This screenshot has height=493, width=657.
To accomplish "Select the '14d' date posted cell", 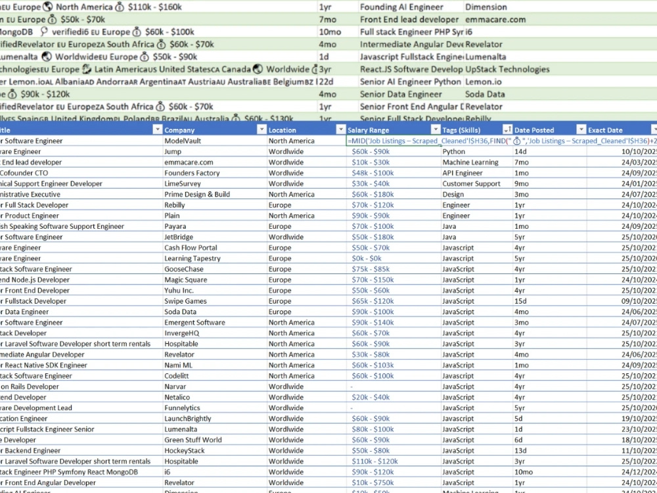I will pos(550,151).
